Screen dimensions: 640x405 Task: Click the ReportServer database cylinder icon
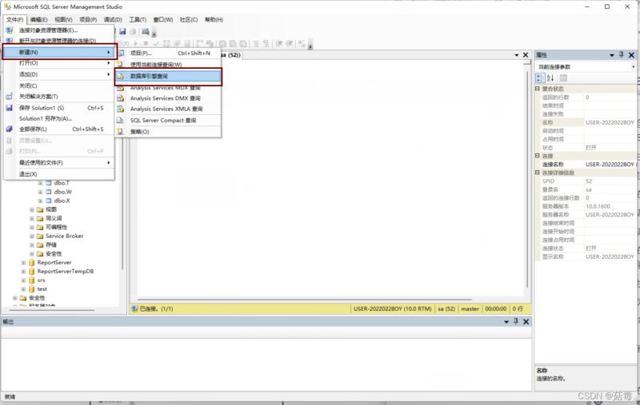point(31,262)
